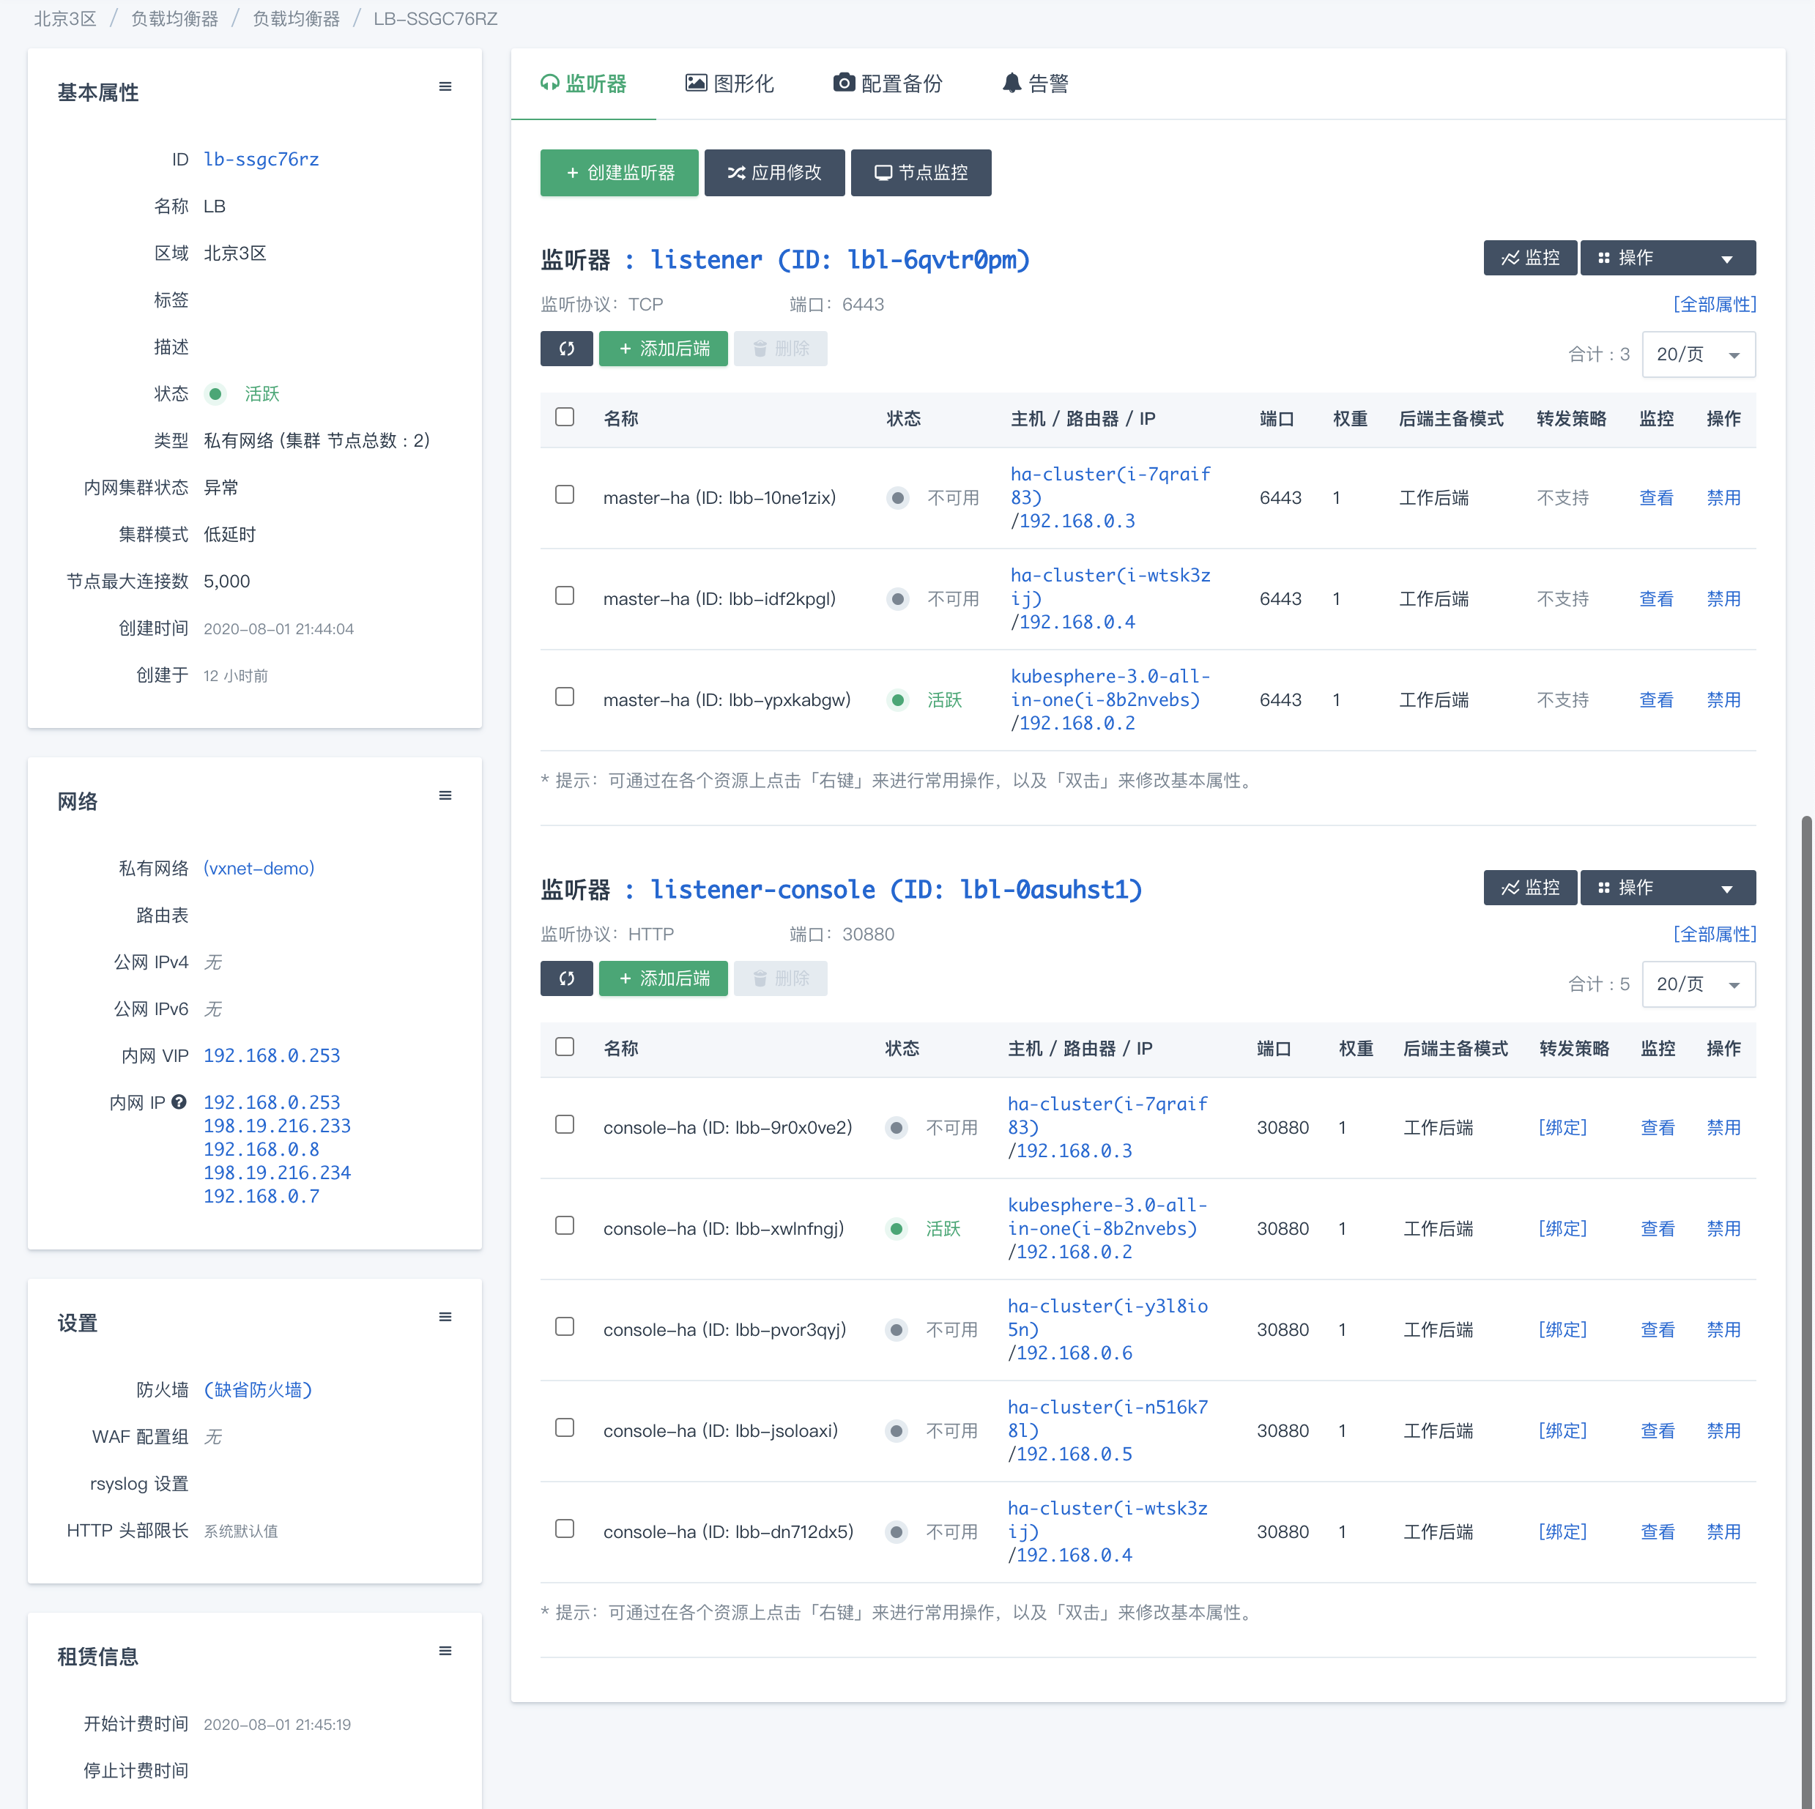
Task: Click 创建监听器 plus button
Action: coord(619,173)
